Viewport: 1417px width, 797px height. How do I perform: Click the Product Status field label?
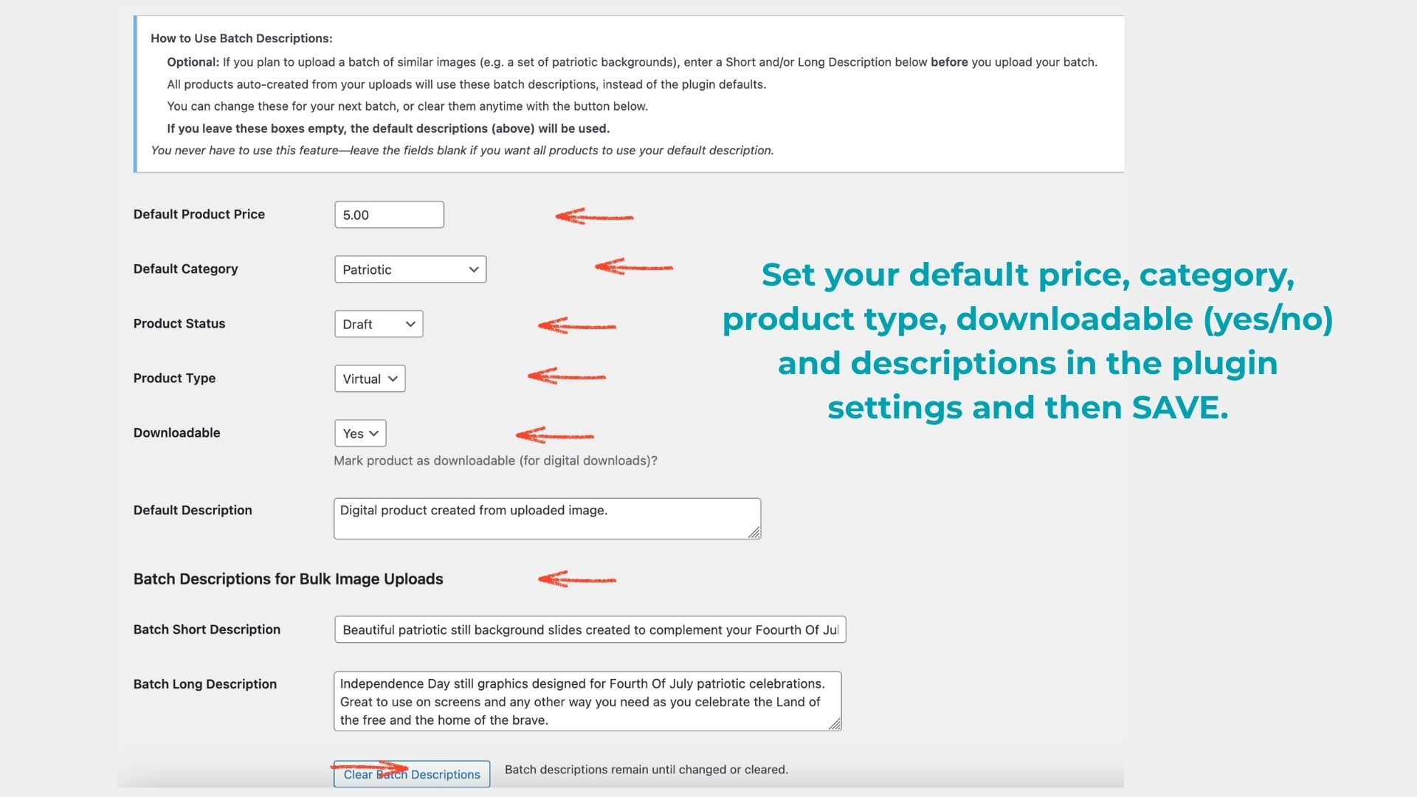[179, 323]
